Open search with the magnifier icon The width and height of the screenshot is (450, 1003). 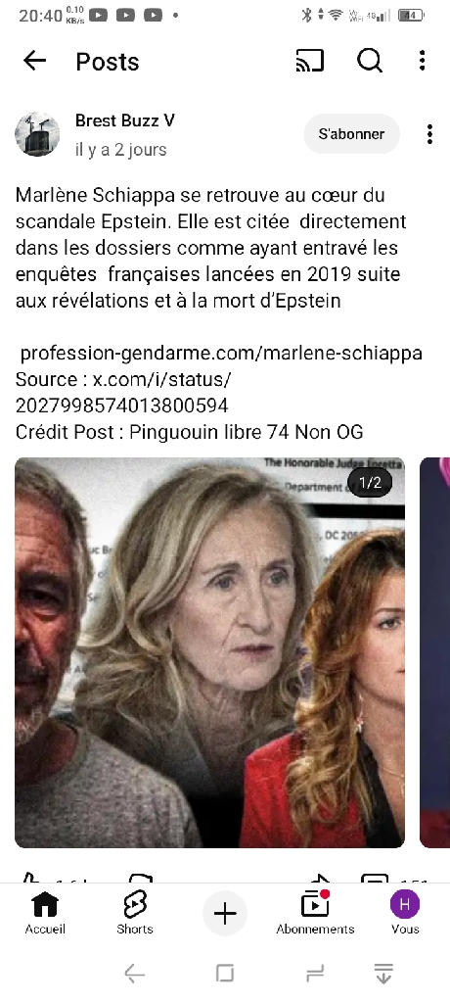(370, 61)
